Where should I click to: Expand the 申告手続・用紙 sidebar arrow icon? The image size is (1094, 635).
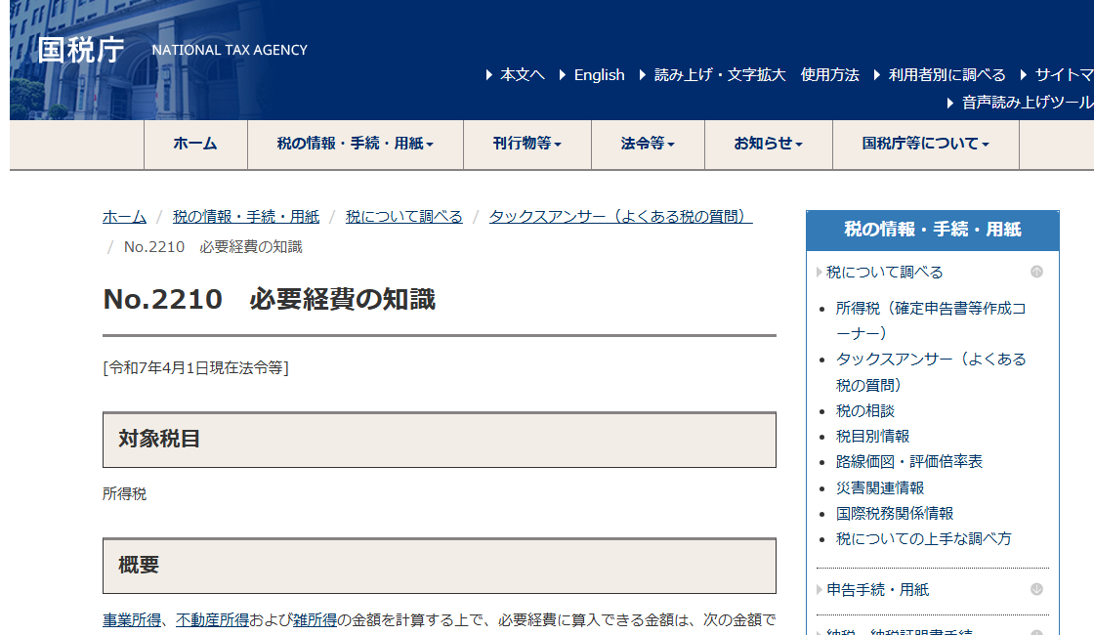click(1036, 590)
